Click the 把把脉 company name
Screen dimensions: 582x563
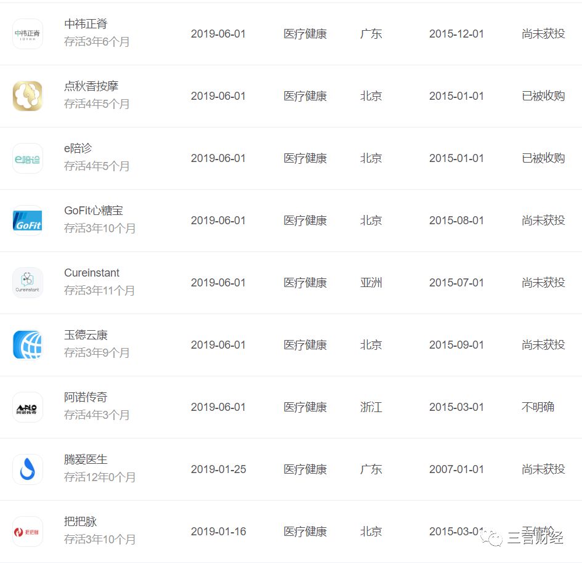[80, 522]
